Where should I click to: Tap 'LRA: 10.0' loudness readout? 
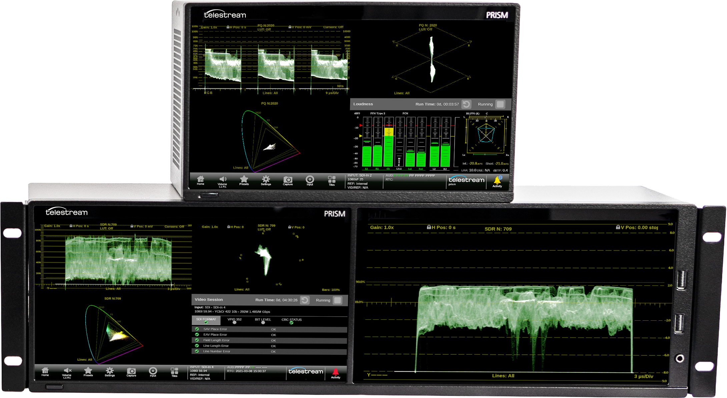point(469,170)
